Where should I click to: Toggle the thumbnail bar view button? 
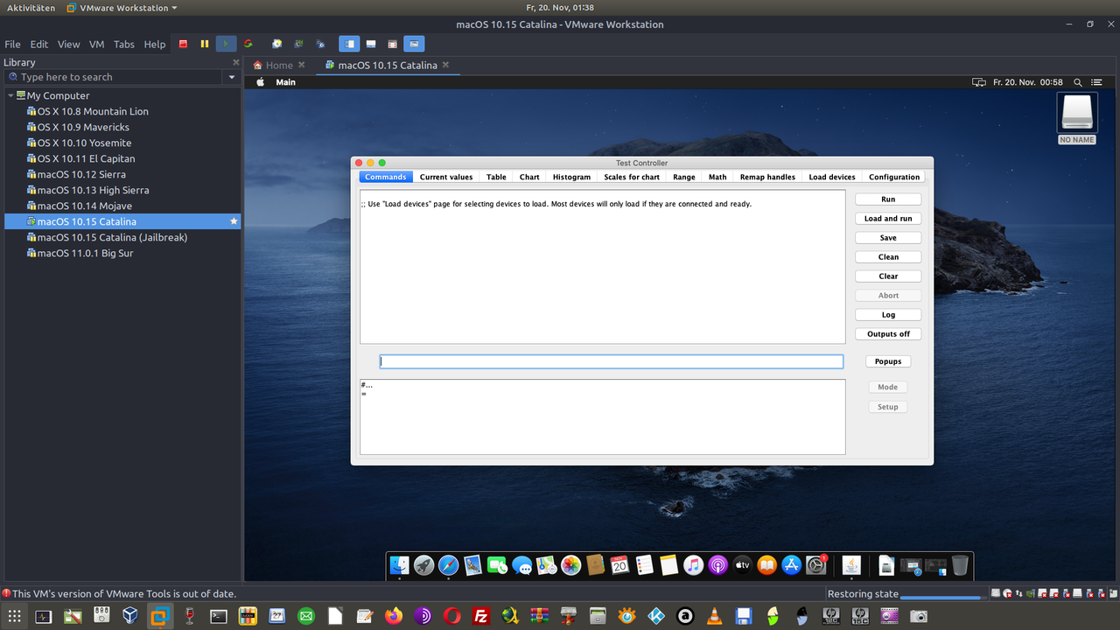coord(371,44)
